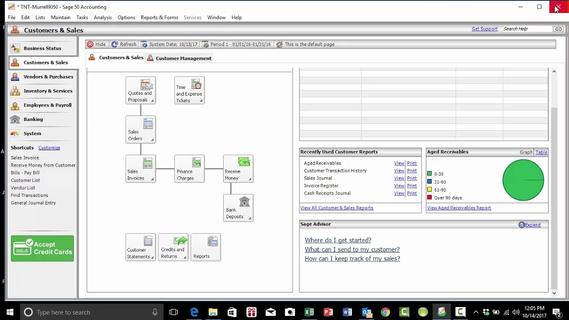Go to Vendors & Purchases navigation page
The width and height of the screenshot is (569, 320).
click(x=43, y=76)
